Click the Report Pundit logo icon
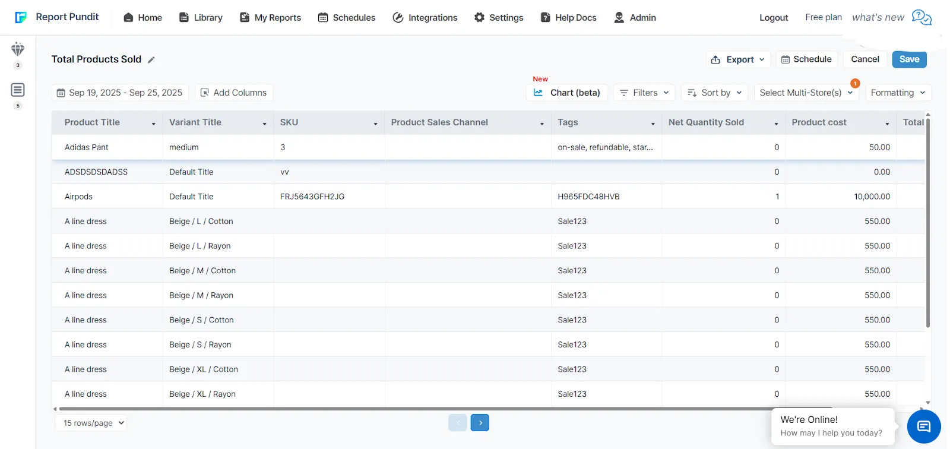950x449 pixels. pyautogui.click(x=21, y=17)
